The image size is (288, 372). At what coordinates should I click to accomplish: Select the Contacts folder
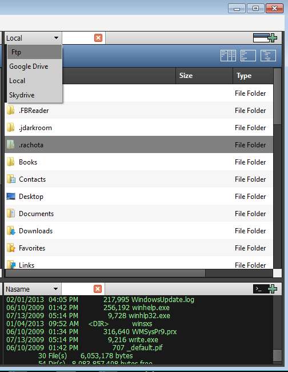point(139,179)
